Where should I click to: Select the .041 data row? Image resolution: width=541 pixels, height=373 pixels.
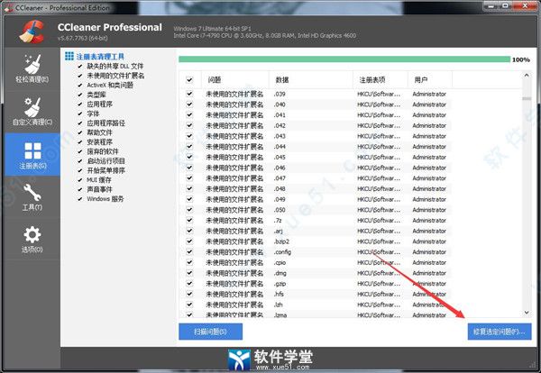point(316,115)
